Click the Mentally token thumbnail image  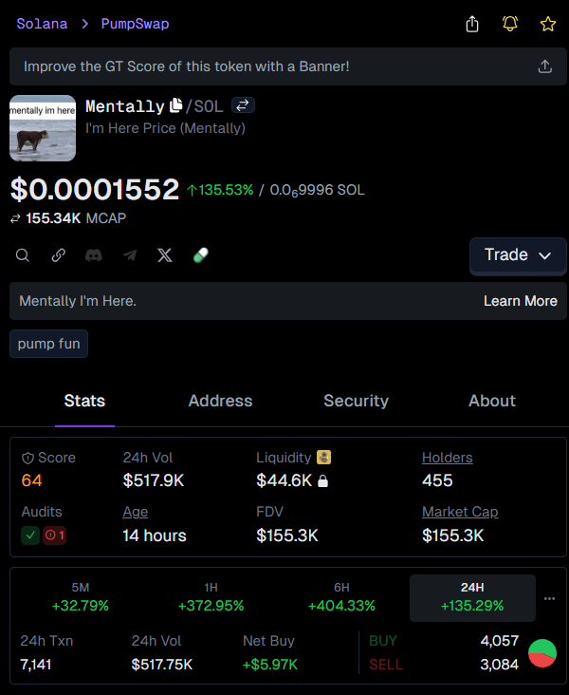click(x=43, y=128)
